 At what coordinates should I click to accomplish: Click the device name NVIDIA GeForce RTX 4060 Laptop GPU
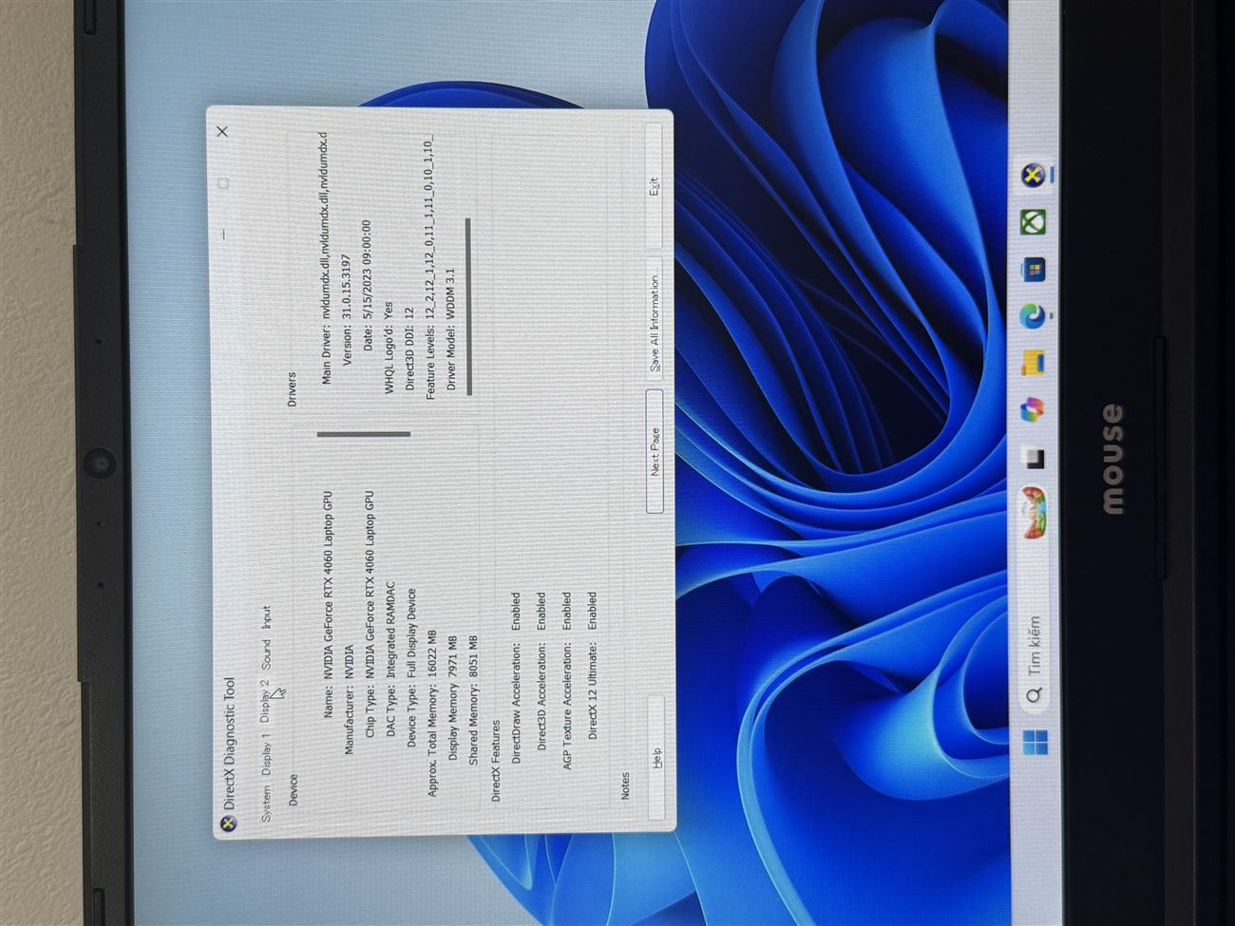point(328,585)
